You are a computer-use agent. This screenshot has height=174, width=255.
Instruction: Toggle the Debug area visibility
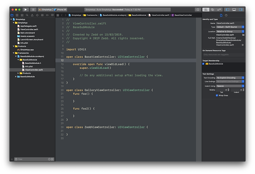[234, 10]
